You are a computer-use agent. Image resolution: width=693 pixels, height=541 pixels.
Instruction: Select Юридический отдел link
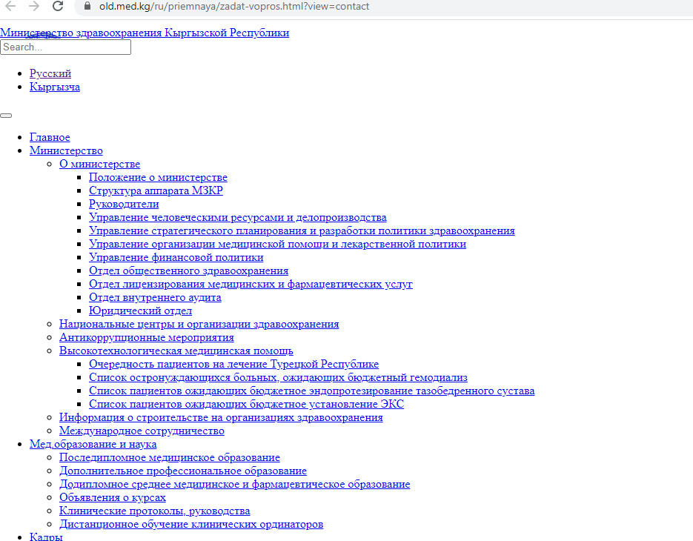tap(140, 311)
